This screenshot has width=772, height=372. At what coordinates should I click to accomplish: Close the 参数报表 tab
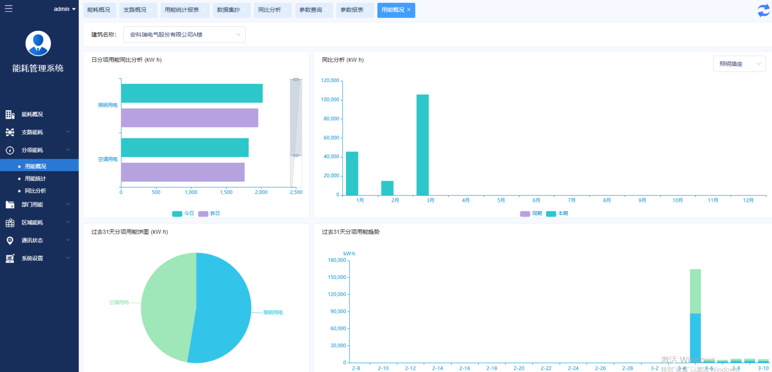(368, 10)
